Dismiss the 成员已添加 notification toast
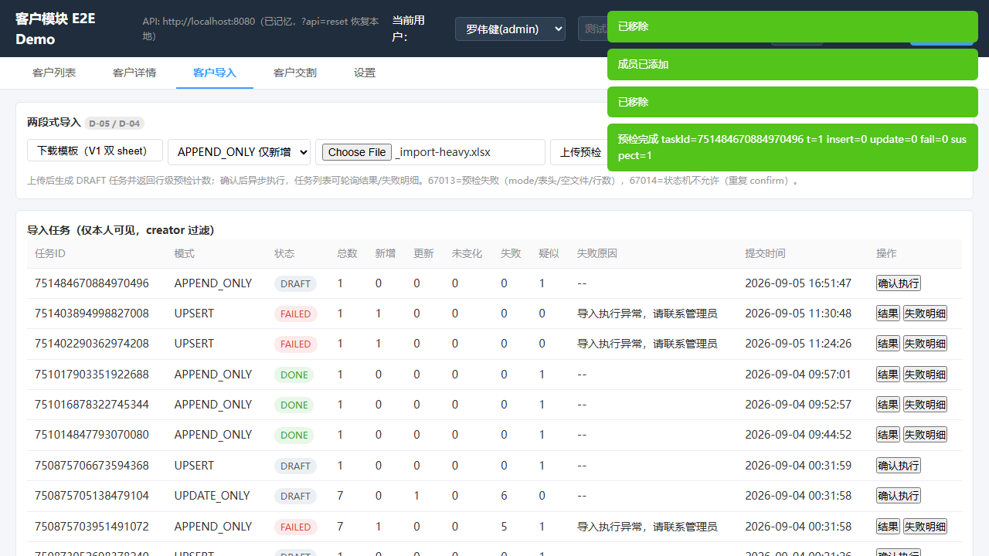The width and height of the screenshot is (989, 556). [x=793, y=64]
